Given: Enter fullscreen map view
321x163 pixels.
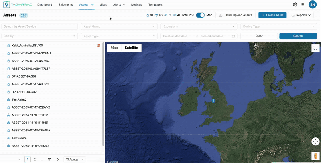Looking at the screenshot, I should (315, 48).
